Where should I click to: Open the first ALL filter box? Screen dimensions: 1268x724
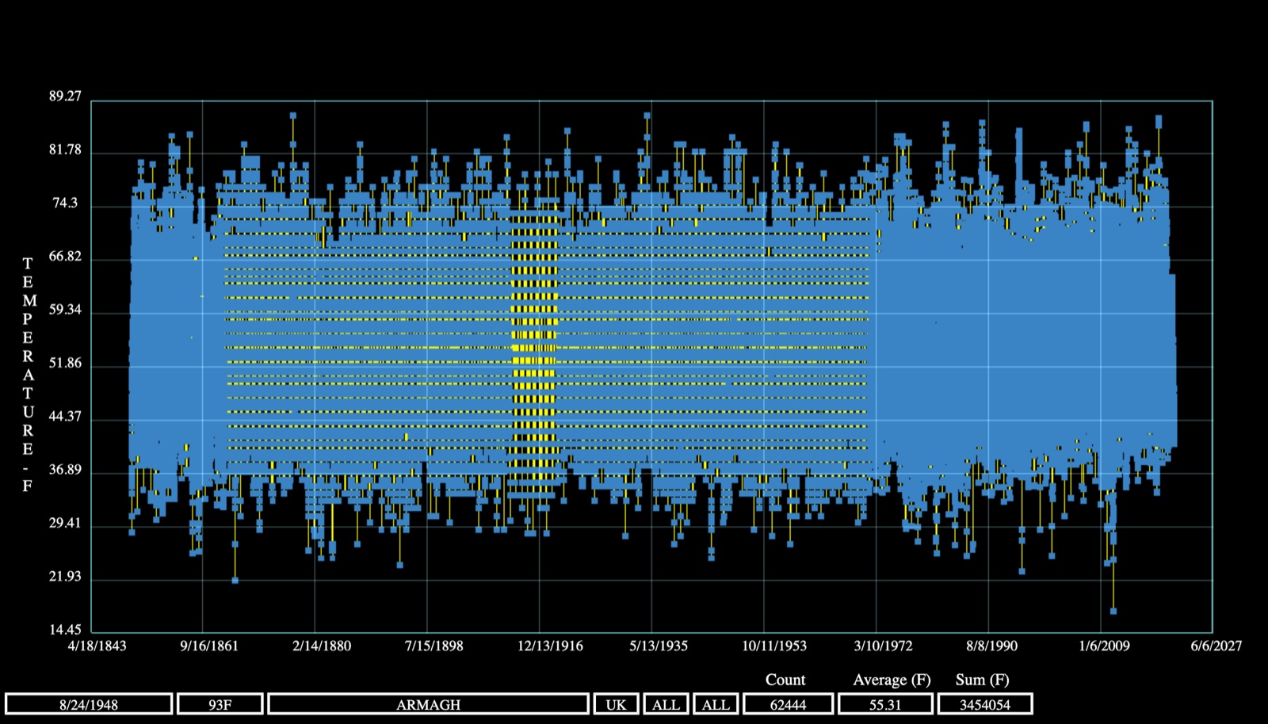coord(666,704)
